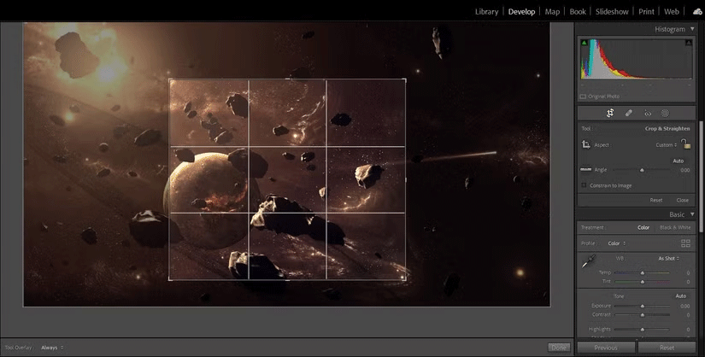Screen dimensions: 705x357
Task: Set Treatment to Black & White
Action: point(675,227)
